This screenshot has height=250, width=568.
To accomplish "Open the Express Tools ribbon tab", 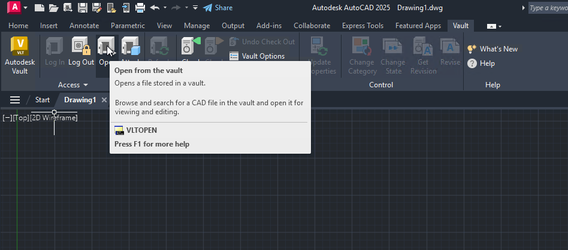I will pyautogui.click(x=362, y=26).
